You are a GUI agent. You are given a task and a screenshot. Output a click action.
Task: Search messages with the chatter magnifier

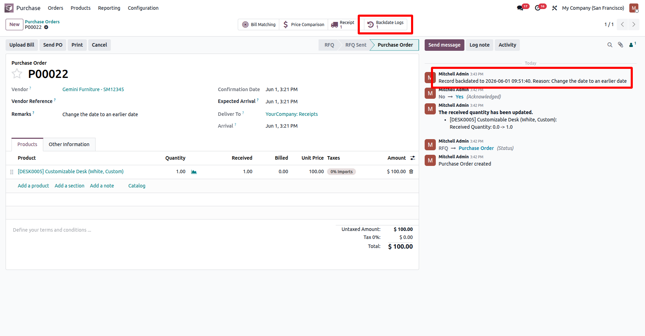610,45
